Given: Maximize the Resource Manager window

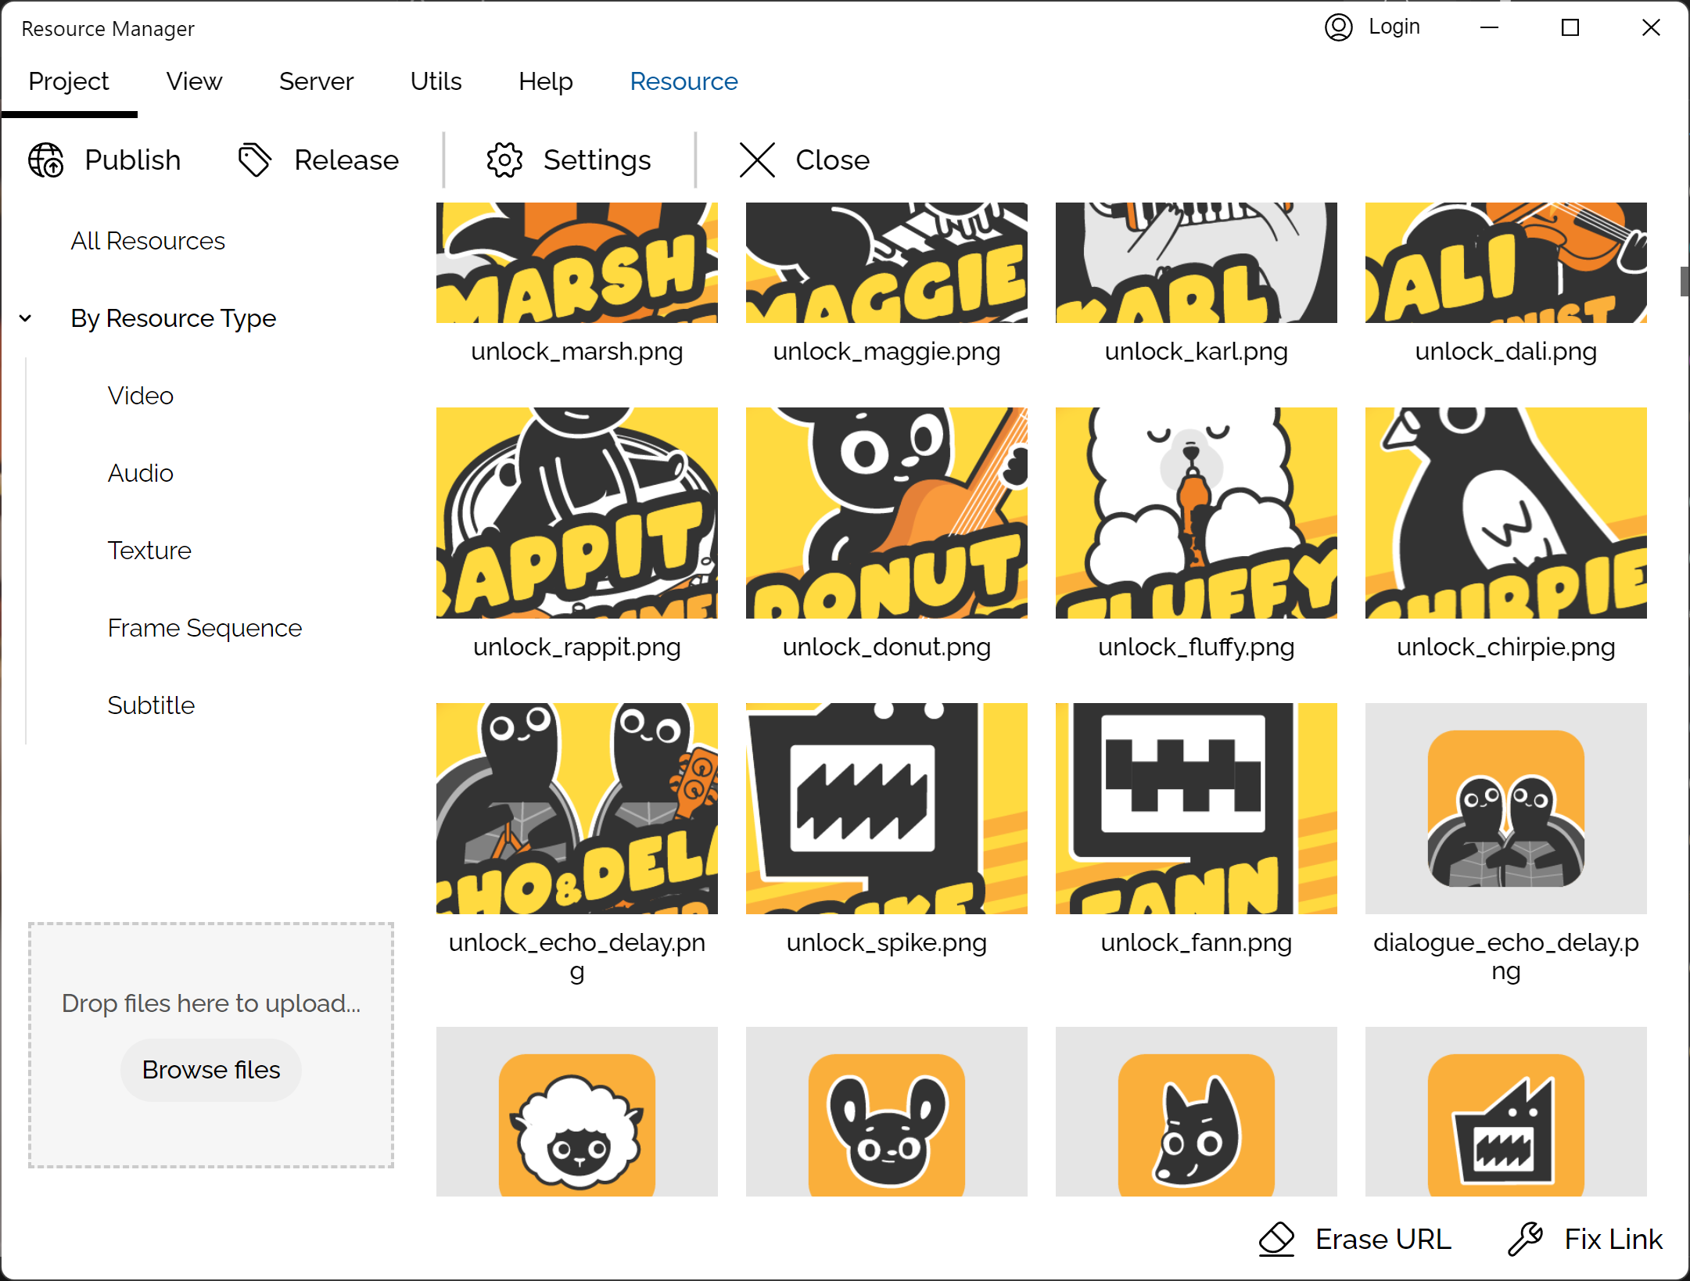Looking at the screenshot, I should [x=1570, y=27].
